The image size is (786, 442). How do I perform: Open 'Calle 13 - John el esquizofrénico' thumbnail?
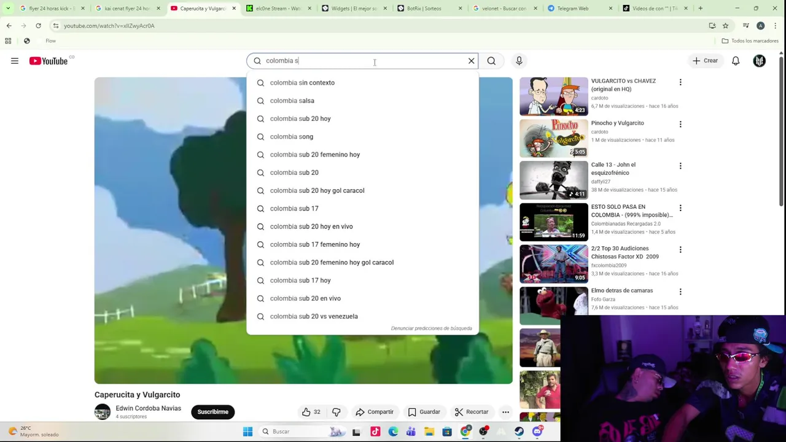pos(554,180)
